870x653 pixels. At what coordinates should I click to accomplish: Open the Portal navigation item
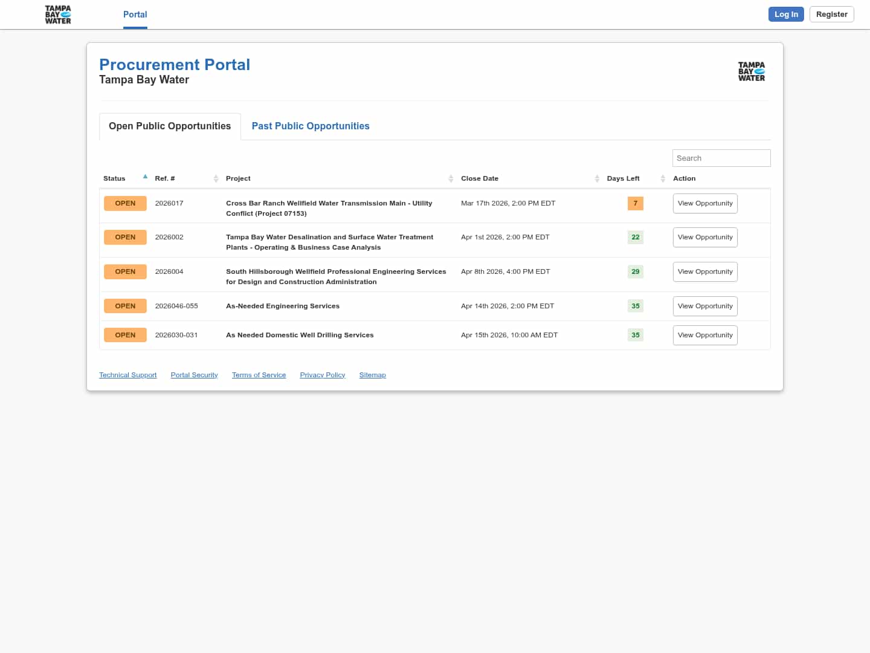tap(135, 15)
